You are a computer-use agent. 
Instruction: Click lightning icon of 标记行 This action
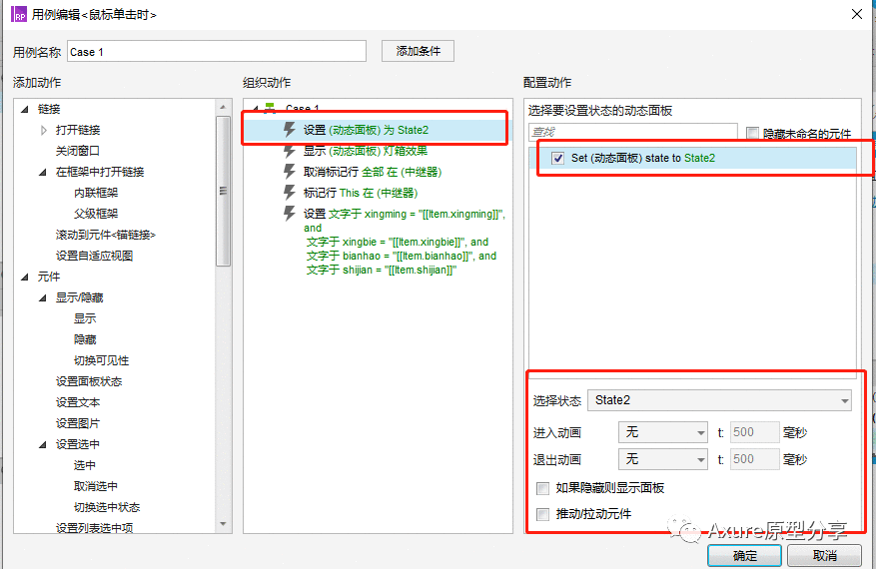click(x=289, y=193)
